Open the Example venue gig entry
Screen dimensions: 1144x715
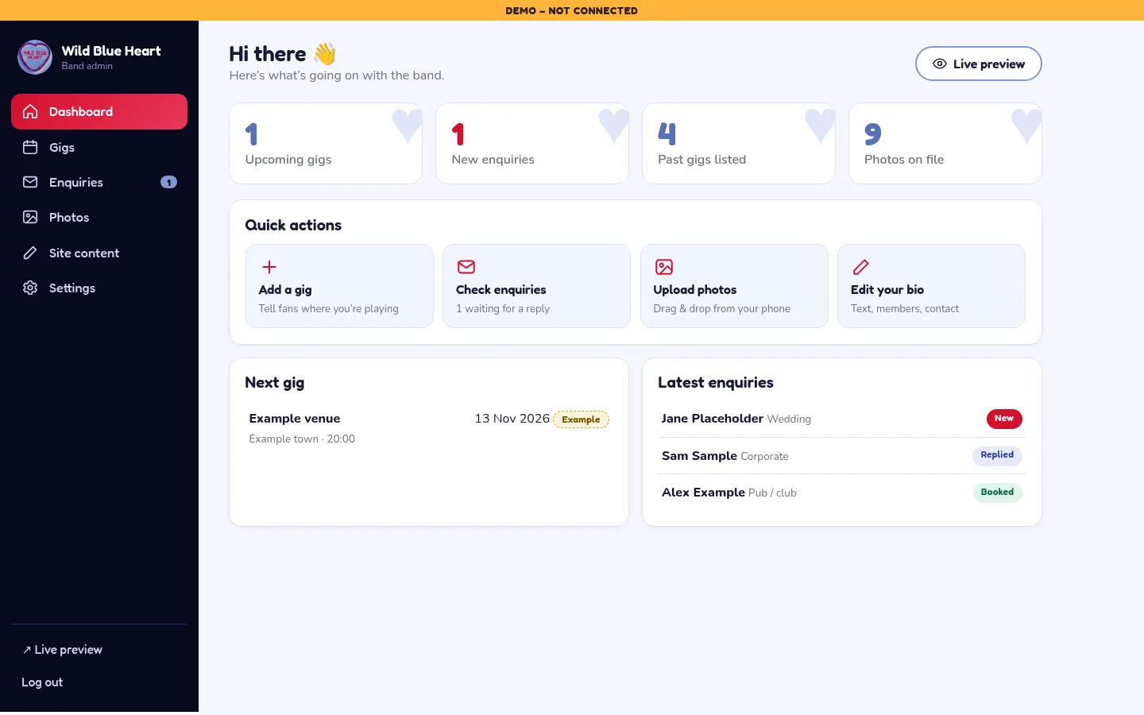[x=429, y=428]
